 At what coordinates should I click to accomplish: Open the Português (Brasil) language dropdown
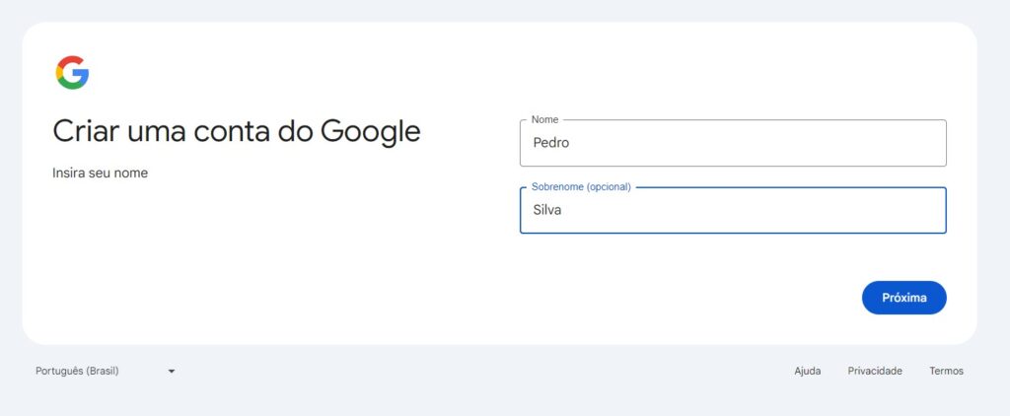(x=106, y=371)
